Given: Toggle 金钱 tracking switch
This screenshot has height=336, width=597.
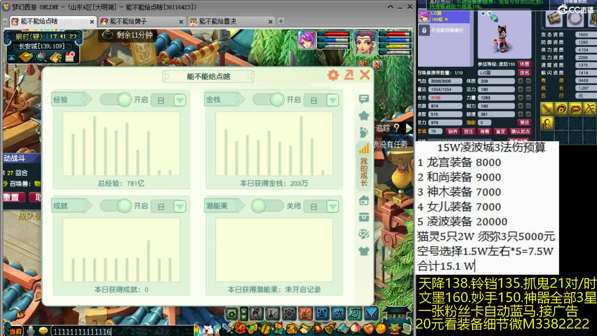Looking at the screenshot, I should coord(269,99).
